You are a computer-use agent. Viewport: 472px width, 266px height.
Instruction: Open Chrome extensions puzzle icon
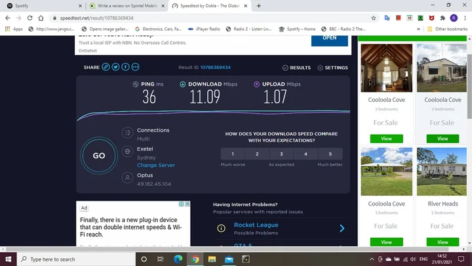pos(442,18)
